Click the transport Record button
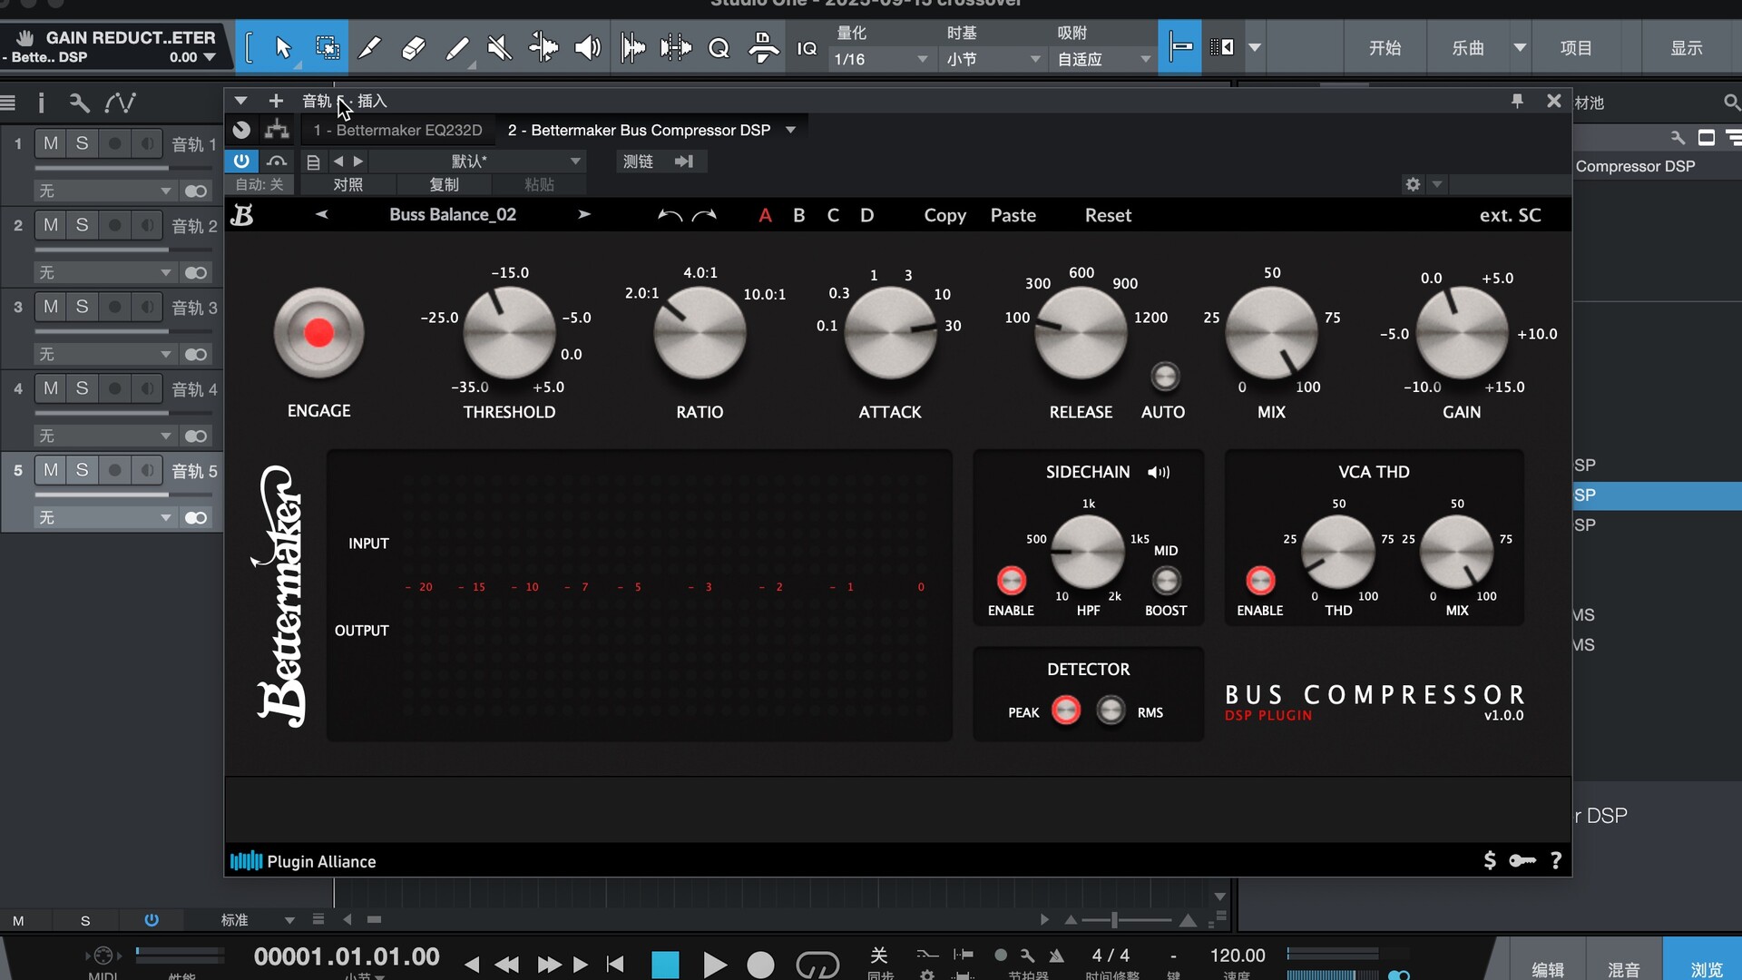Screen dimensions: 1742x980 click(760, 965)
